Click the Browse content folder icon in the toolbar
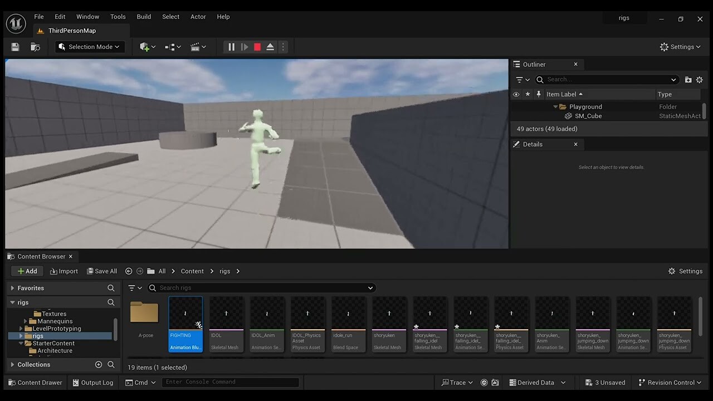Image resolution: width=713 pixels, height=401 pixels. (x=35, y=47)
